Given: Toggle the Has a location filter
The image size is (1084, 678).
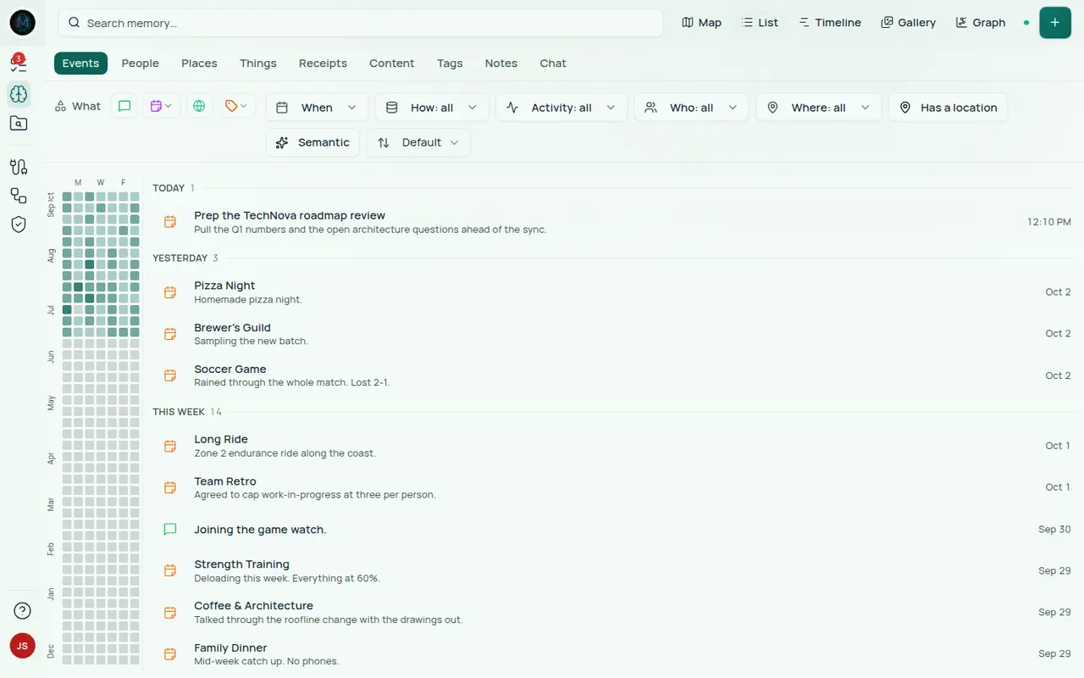Looking at the screenshot, I should click(948, 108).
